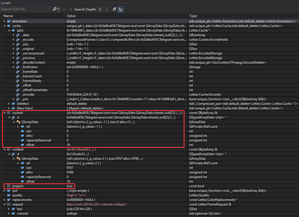Expand the [Raw View] row
Screen dimensions: 299x217
coord(9,108)
